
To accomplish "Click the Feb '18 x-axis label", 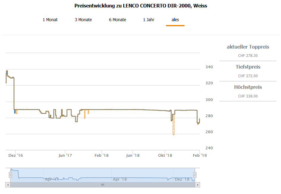I will tap(102, 155).
